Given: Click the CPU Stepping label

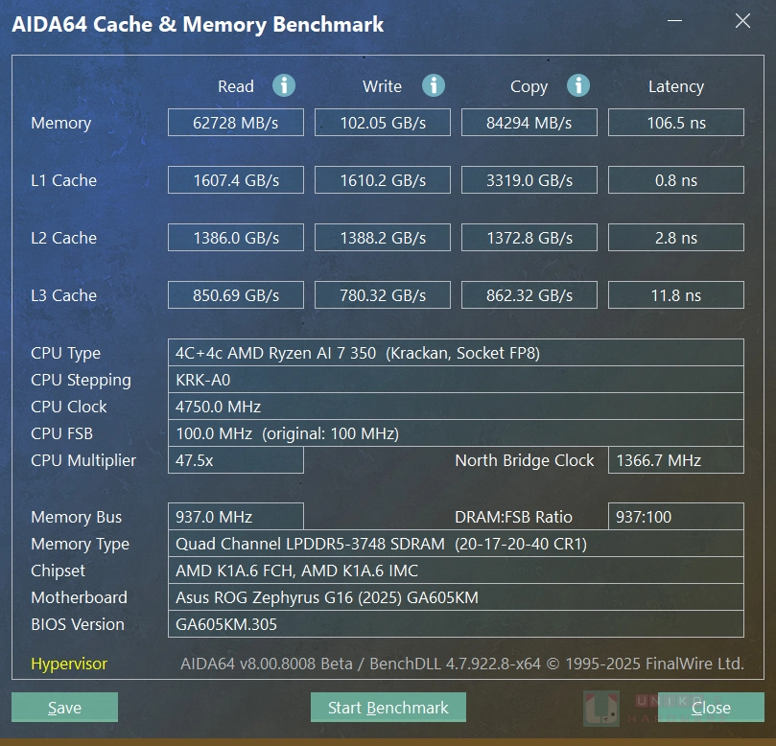Looking at the screenshot, I should [x=81, y=380].
